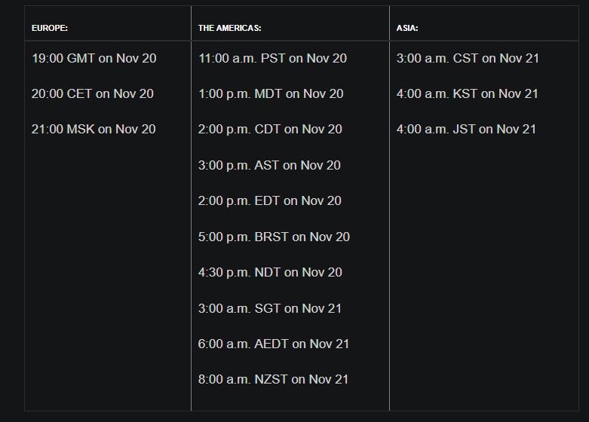Select the 20:00 CET on Nov 20 entry
This screenshot has width=589, height=422.
(x=93, y=93)
